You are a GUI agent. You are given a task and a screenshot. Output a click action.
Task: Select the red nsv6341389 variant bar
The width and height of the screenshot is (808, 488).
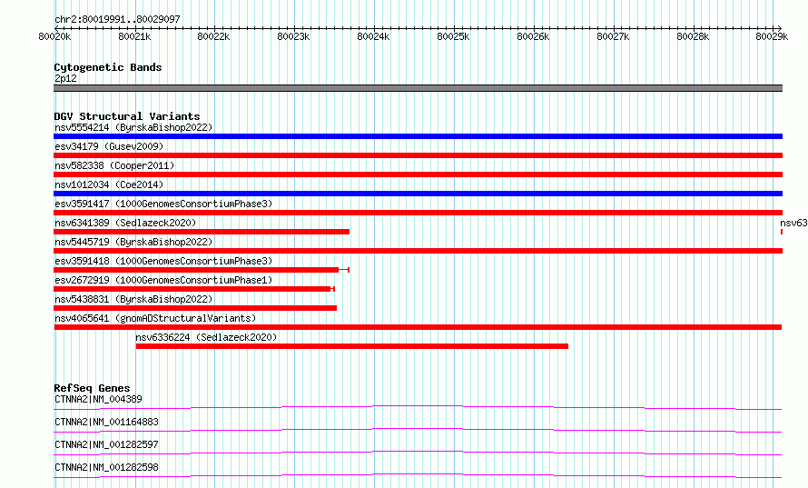(x=202, y=232)
